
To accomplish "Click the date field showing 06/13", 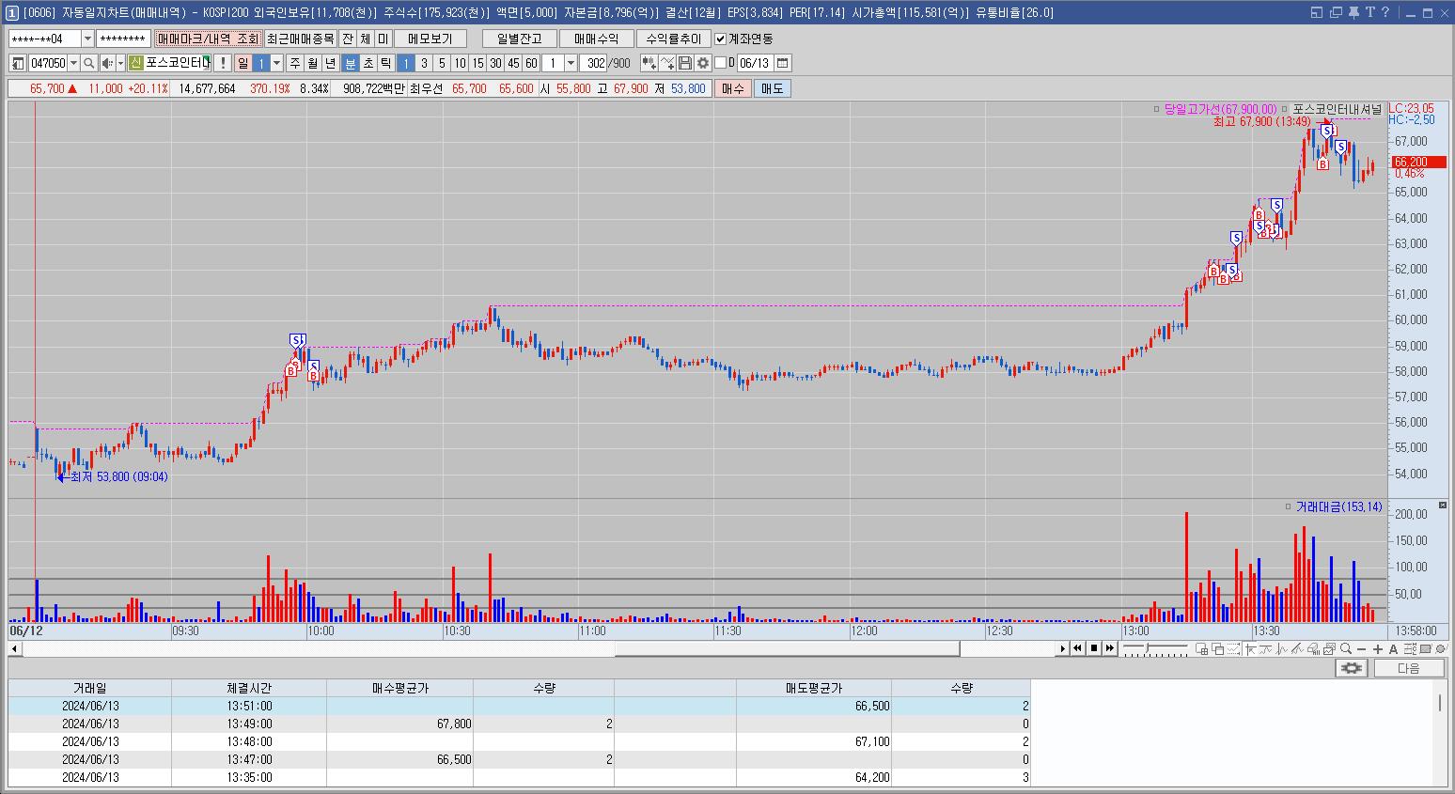I will coord(755,63).
